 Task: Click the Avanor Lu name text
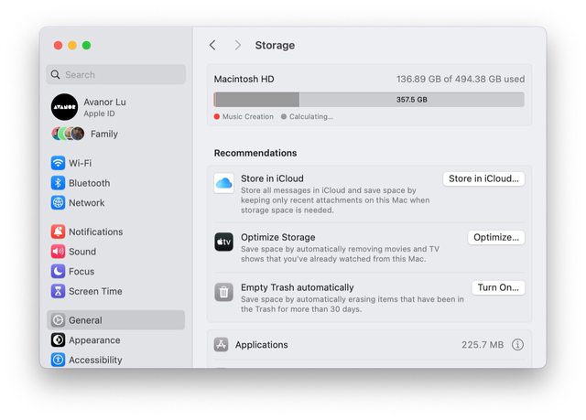(104, 102)
